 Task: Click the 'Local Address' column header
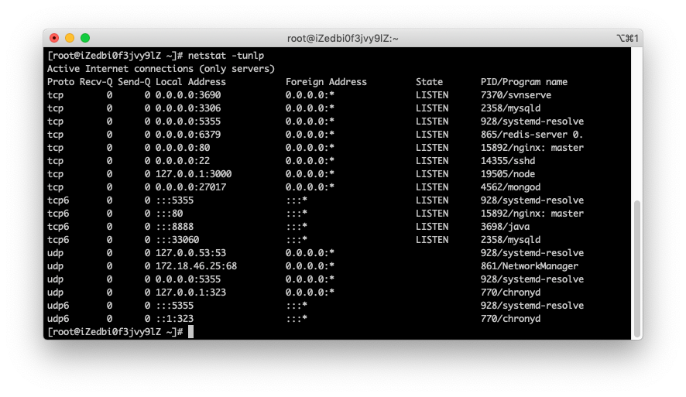pyautogui.click(x=190, y=82)
